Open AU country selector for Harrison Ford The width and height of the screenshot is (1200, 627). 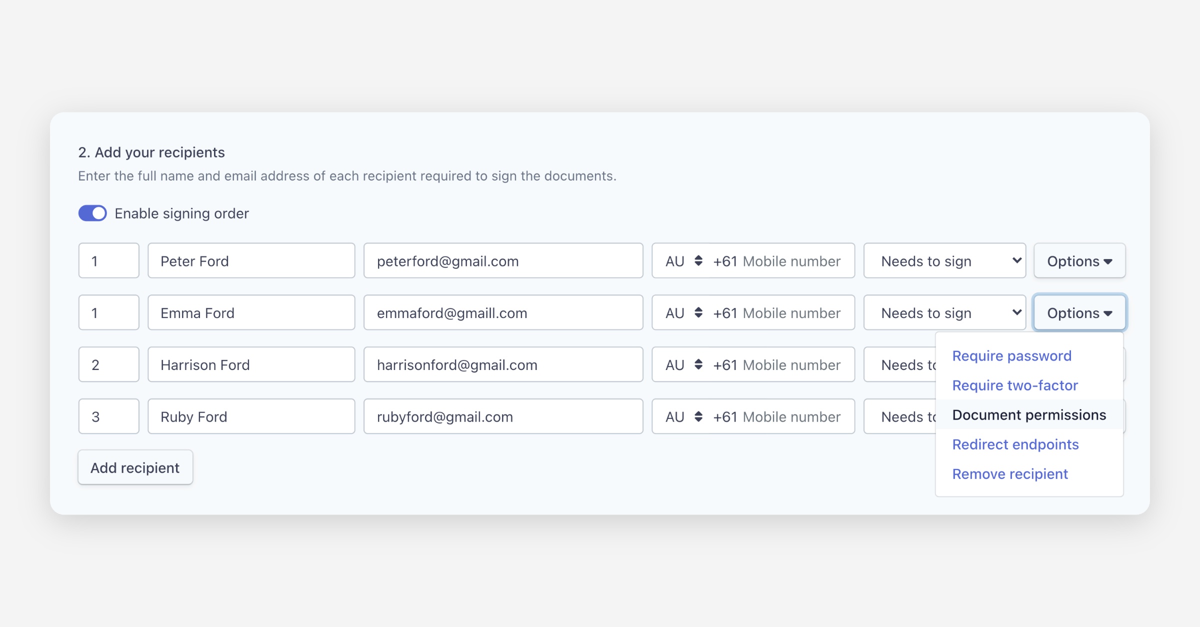(x=683, y=365)
